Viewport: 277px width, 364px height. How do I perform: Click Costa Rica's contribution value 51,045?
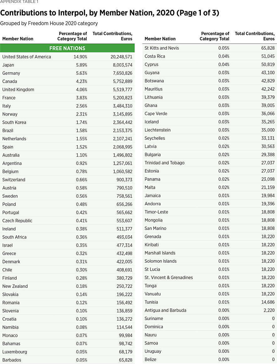click(267, 56)
